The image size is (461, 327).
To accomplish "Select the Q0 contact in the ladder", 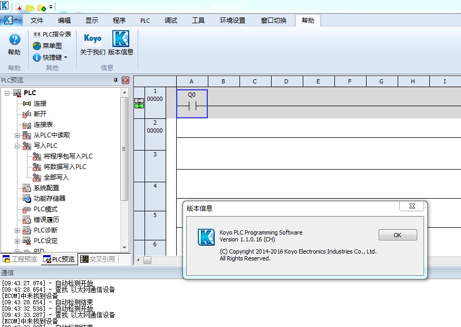I will 192,104.
